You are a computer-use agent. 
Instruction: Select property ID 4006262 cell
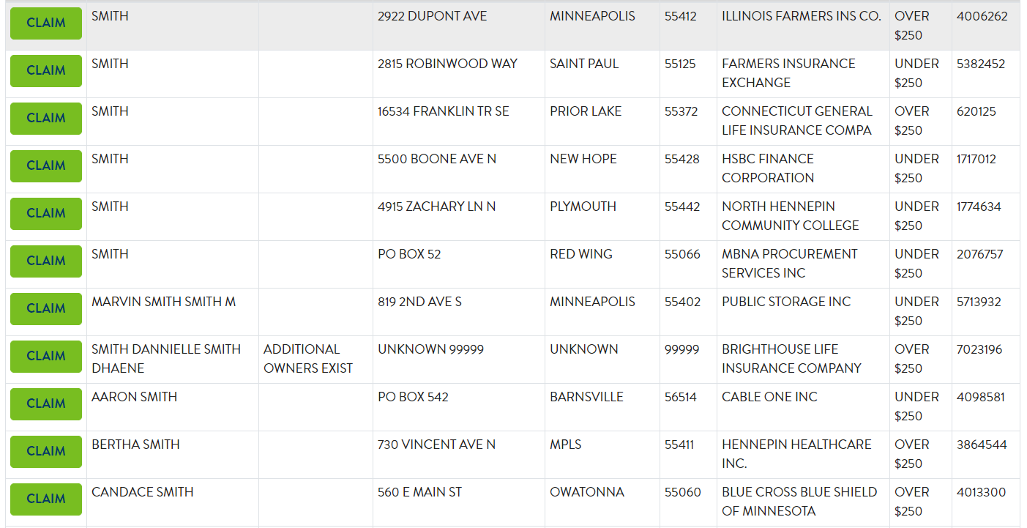(x=982, y=17)
